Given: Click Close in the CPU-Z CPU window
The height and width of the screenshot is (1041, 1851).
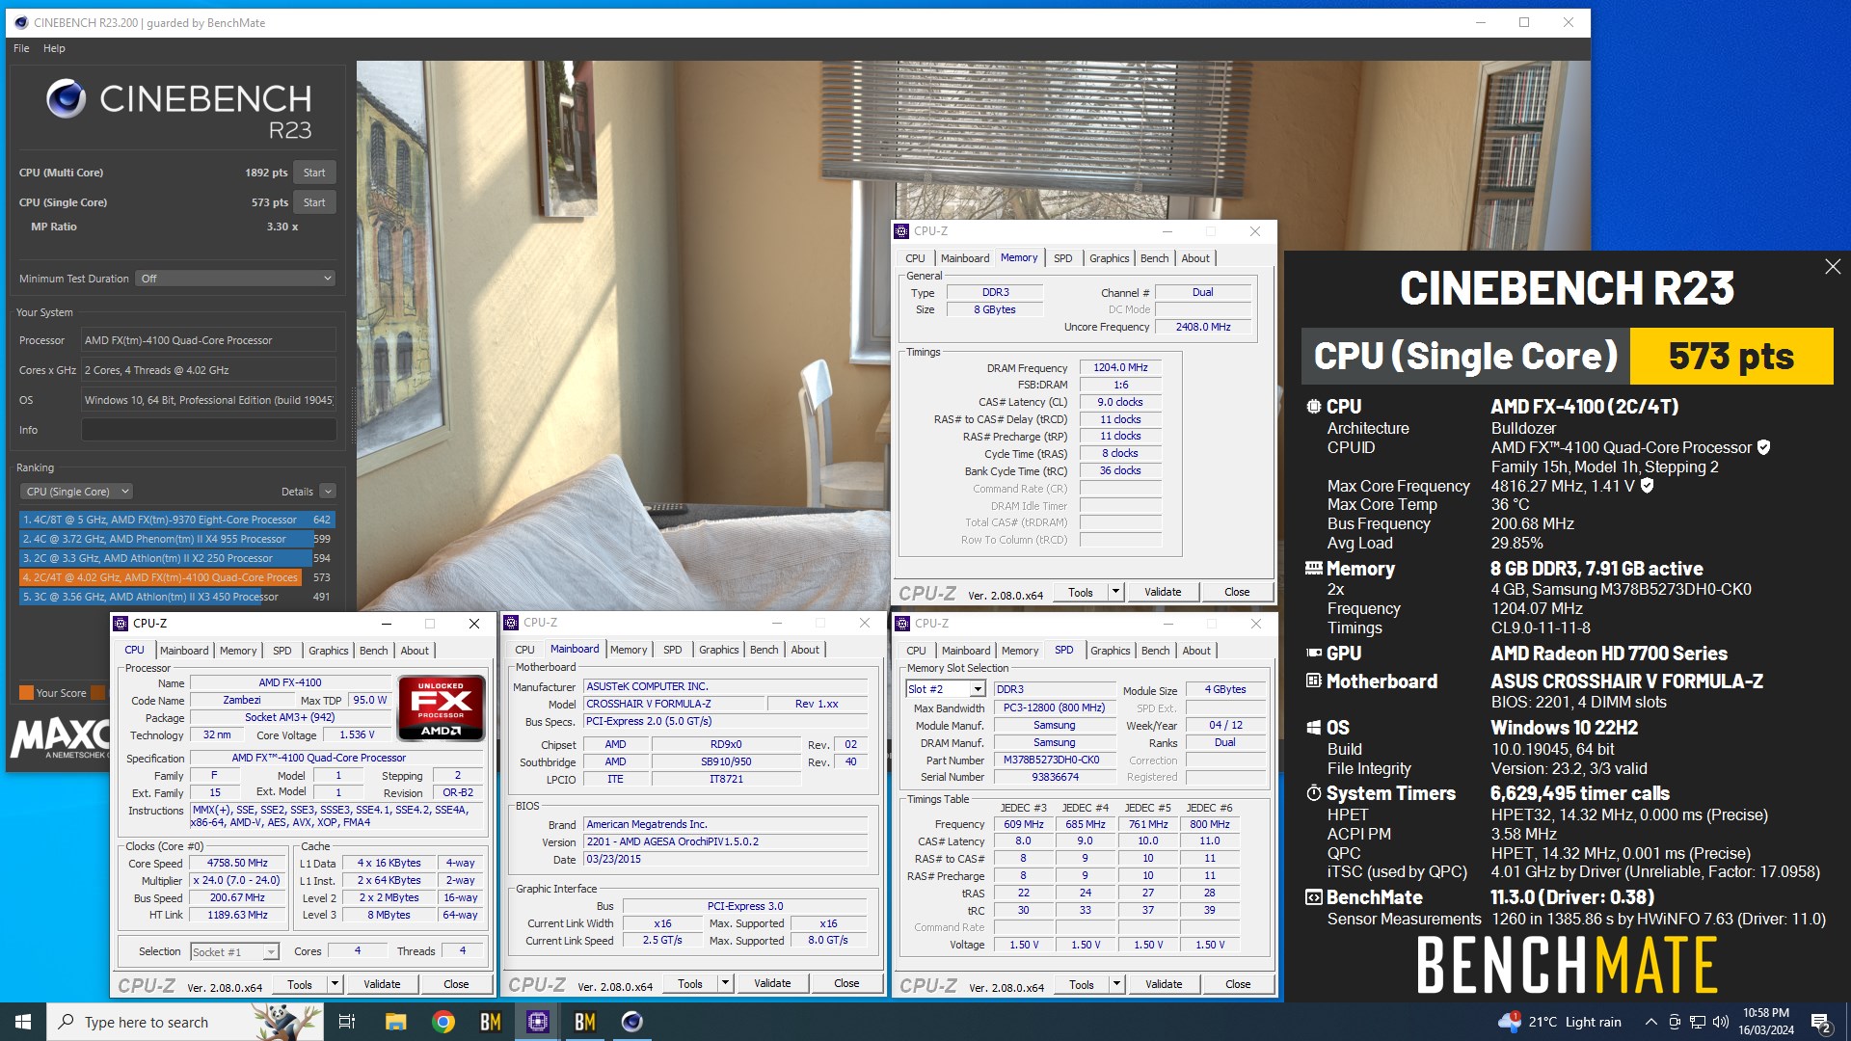Looking at the screenshot, I should coord(456,984).
